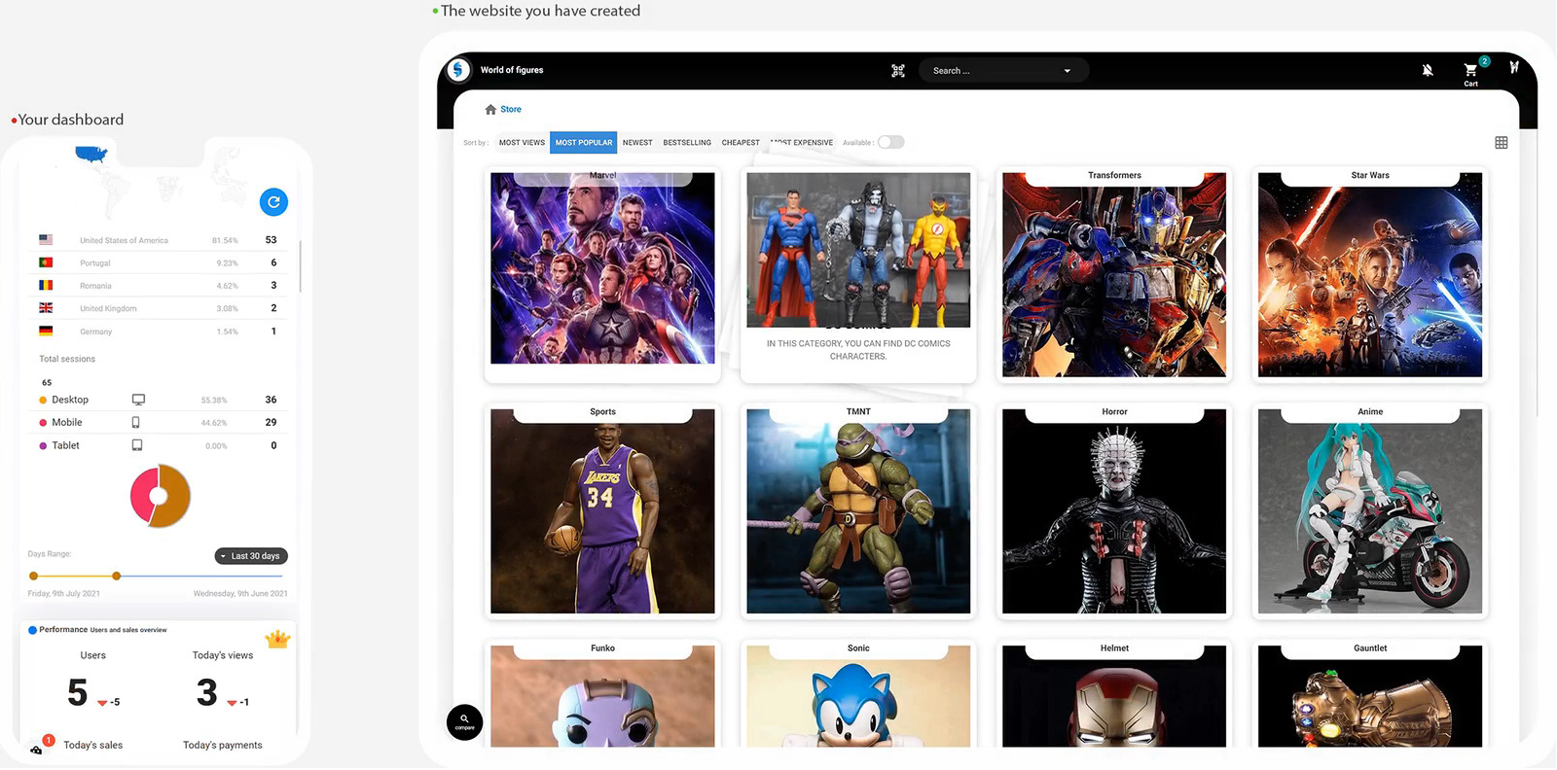Sort by Cheapest
The height and width of the screenshot is (770, 1557).
(741, 143)
